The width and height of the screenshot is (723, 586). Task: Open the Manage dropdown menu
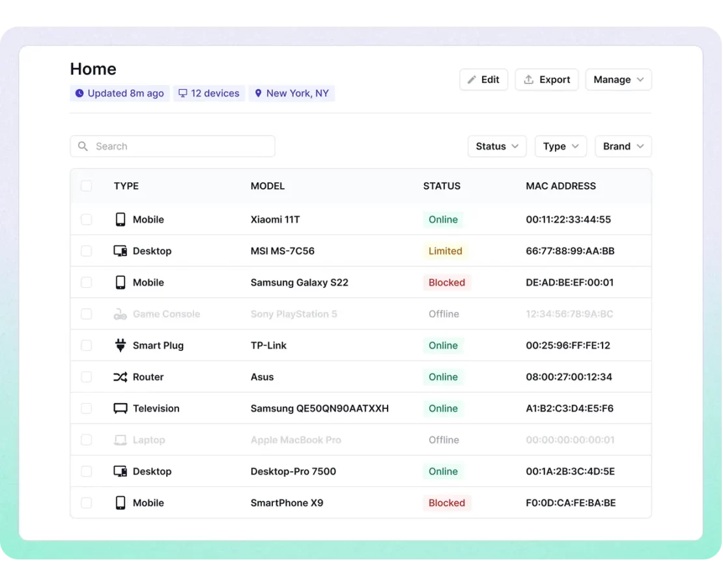click(618, 79)
